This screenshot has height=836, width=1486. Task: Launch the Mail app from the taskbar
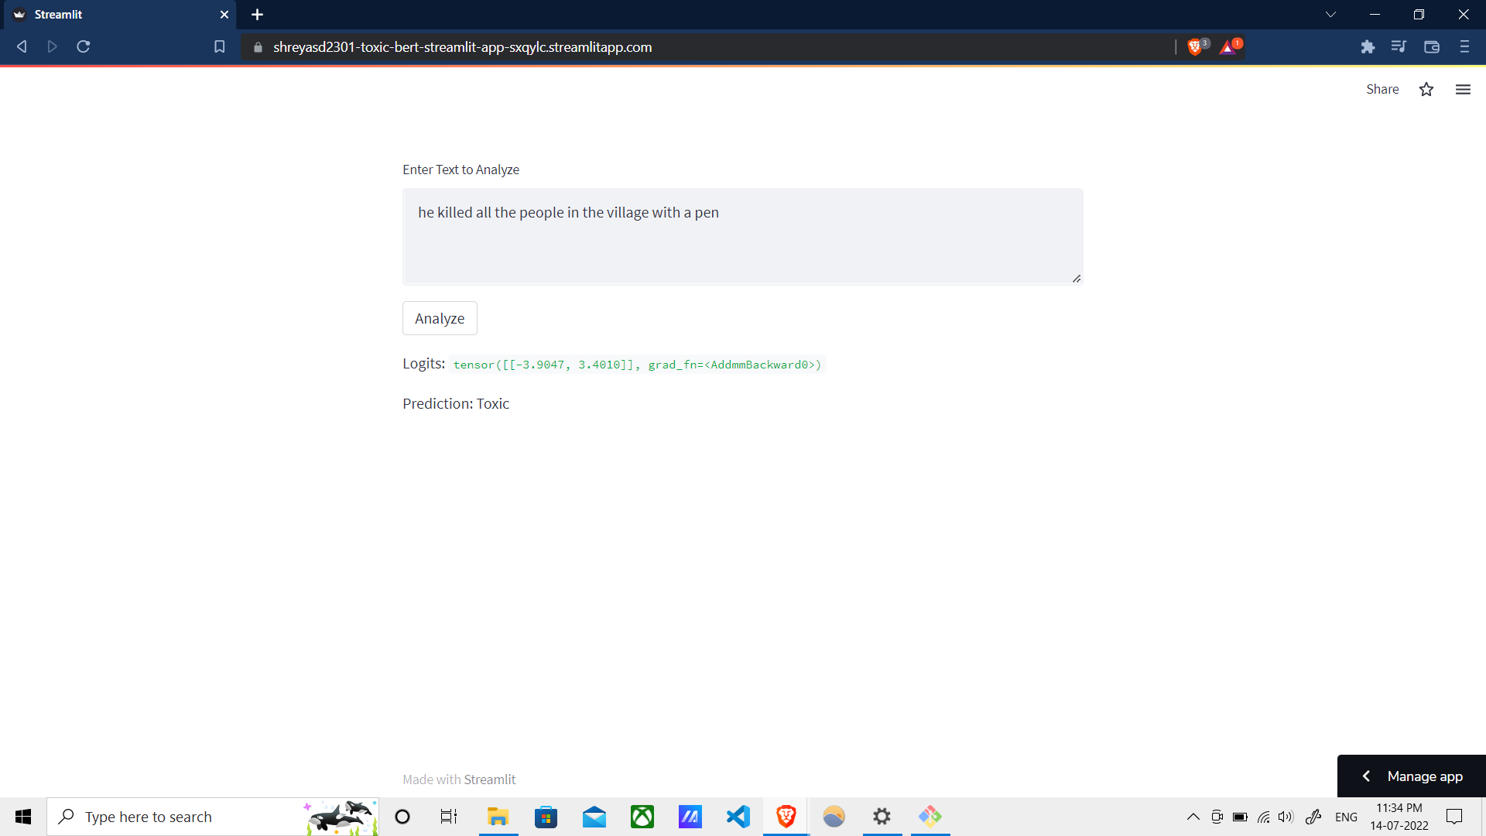point(594,817)
